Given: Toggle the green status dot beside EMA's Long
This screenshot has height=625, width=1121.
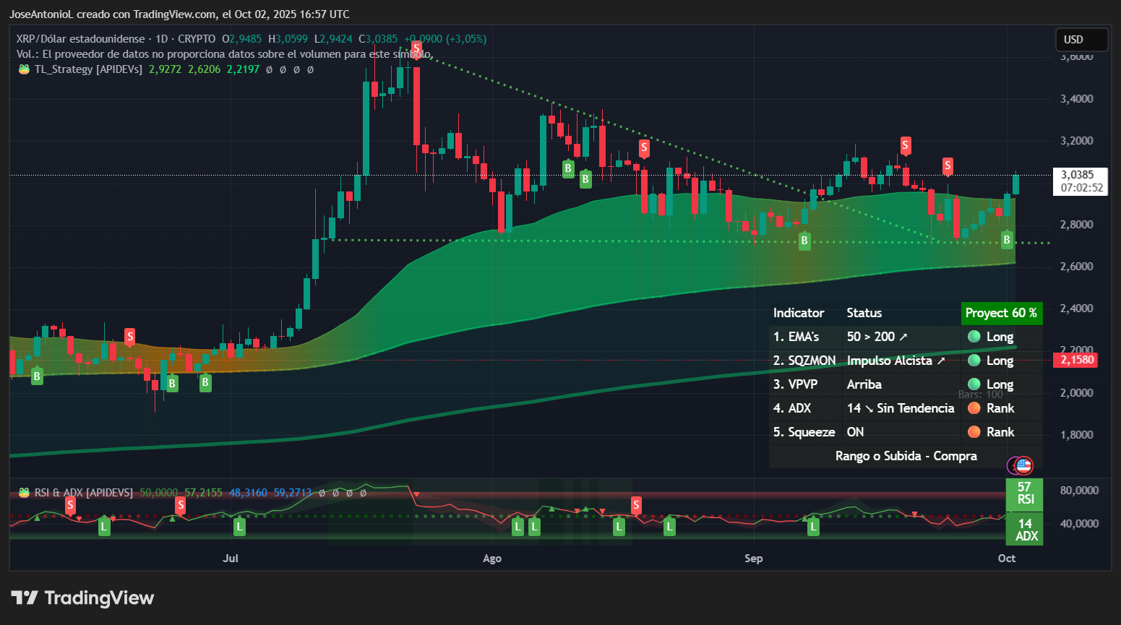Looking at the screenshot, I should [974, 337].
